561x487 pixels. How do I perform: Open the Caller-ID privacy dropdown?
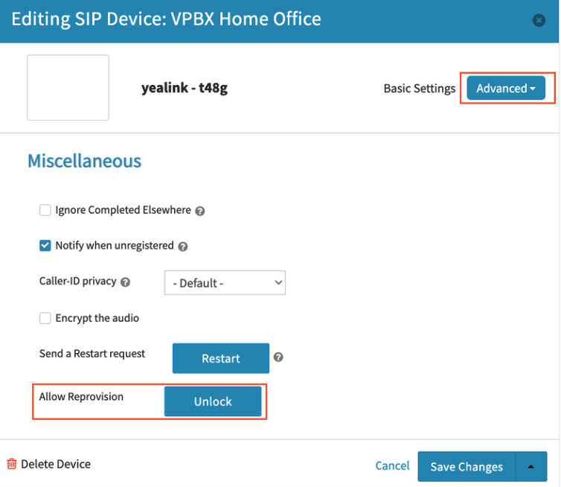[225, 283]
